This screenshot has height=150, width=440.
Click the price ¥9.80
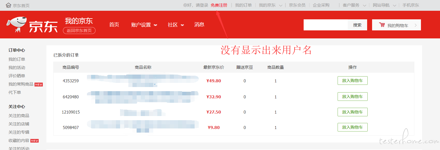[214, 128]
